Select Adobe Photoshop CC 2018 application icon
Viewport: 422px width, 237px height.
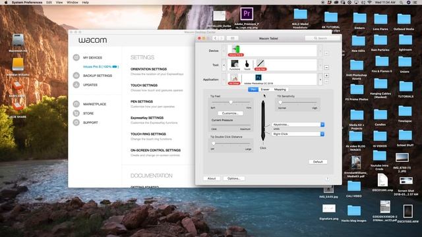click(258, 79)
